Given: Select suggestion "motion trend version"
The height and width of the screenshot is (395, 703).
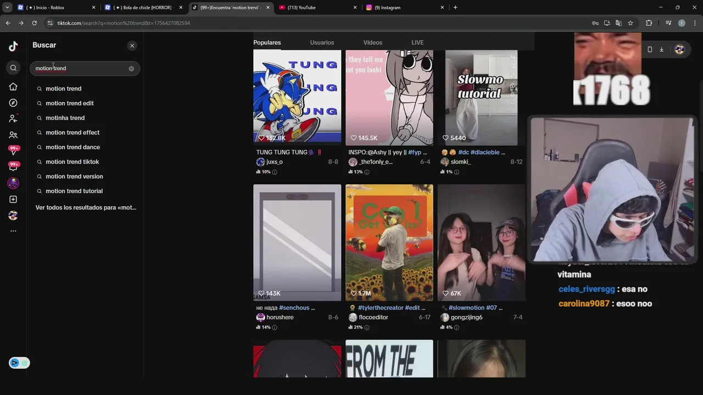Looking at the screenshot, I should click(x=74, y=176).
